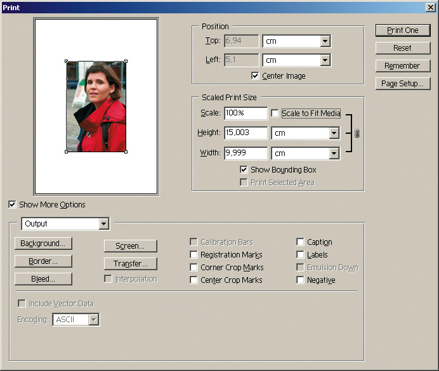Open the Height units dropdown
Image resolution: width=439 pixels, height=371 pixels.
pyautogui.click(x=334, y=133)
